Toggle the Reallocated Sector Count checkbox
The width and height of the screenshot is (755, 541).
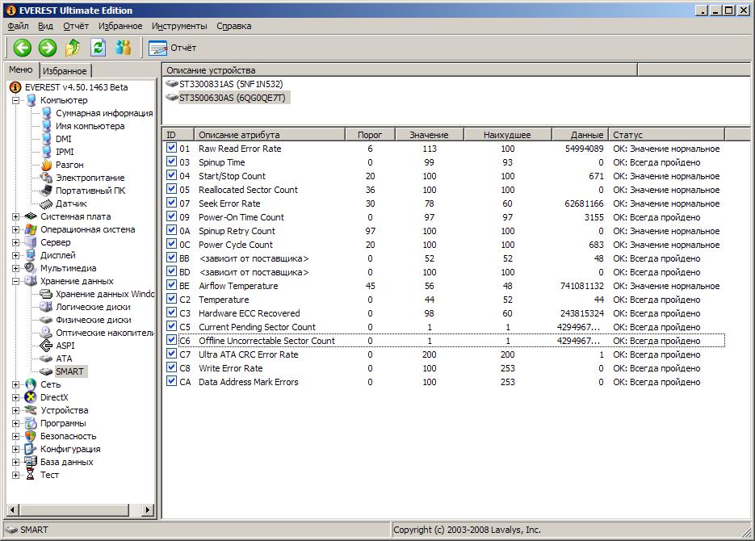point(171,190)
